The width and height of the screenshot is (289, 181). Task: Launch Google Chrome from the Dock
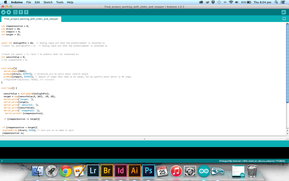click(65, 171)
